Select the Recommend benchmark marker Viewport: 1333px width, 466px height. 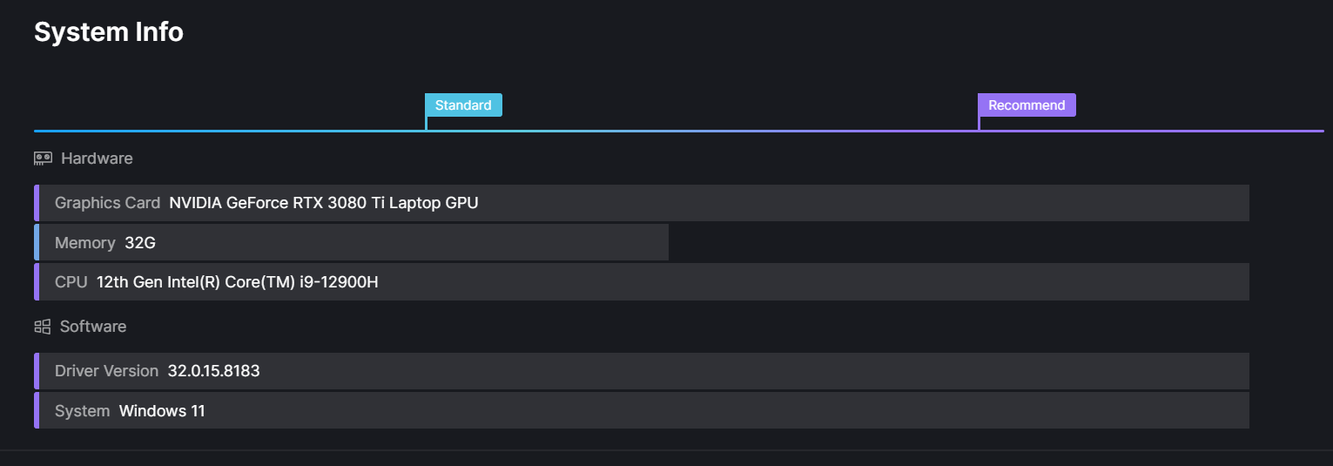pyautogui.click(x=1027, y=105)
